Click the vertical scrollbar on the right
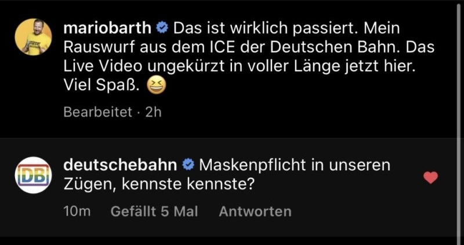The image size is (464, 245). [x=459, y=120]
